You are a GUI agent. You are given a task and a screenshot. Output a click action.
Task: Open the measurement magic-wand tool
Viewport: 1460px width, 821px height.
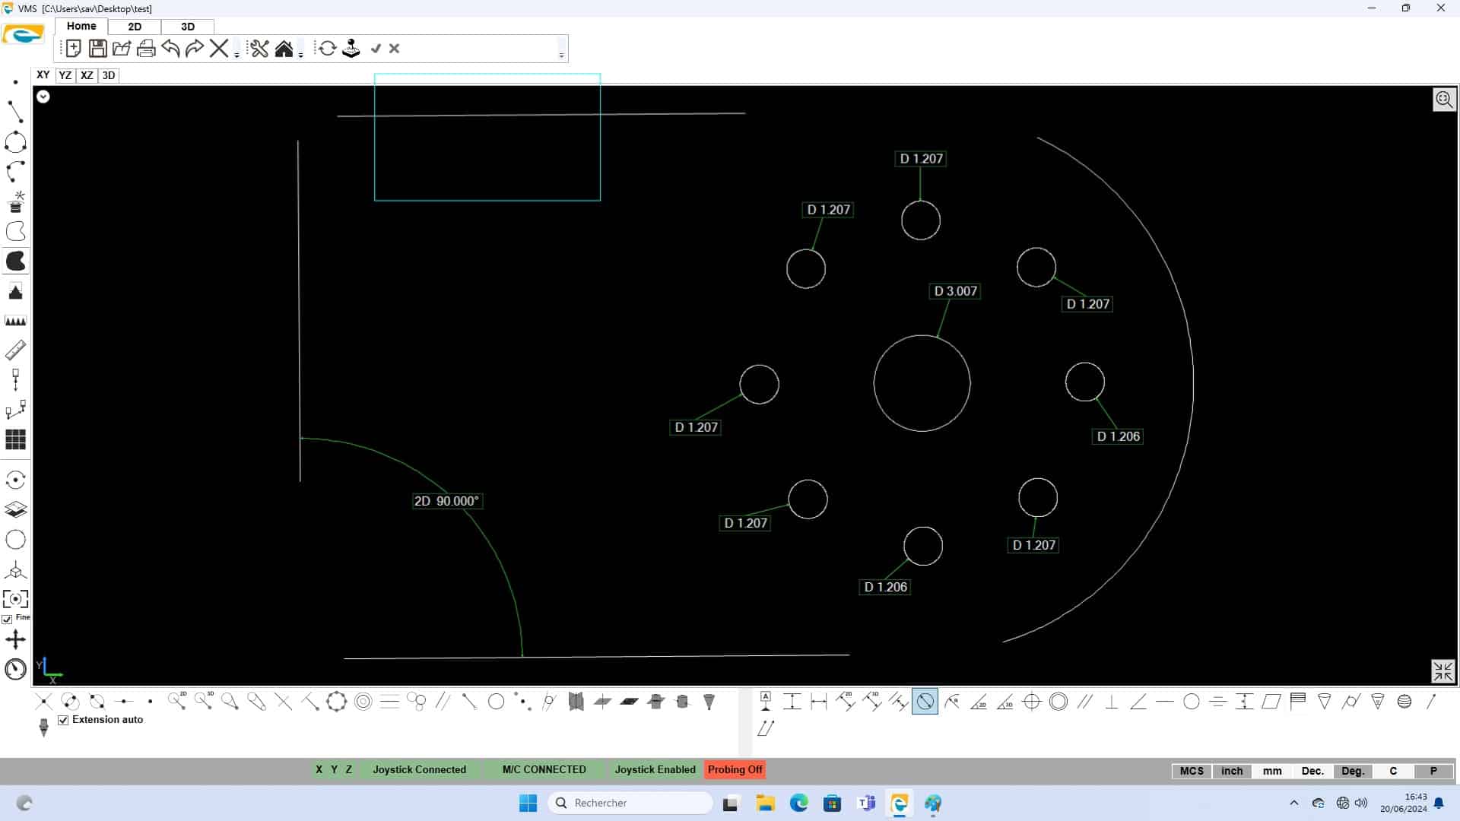point(15,201)
